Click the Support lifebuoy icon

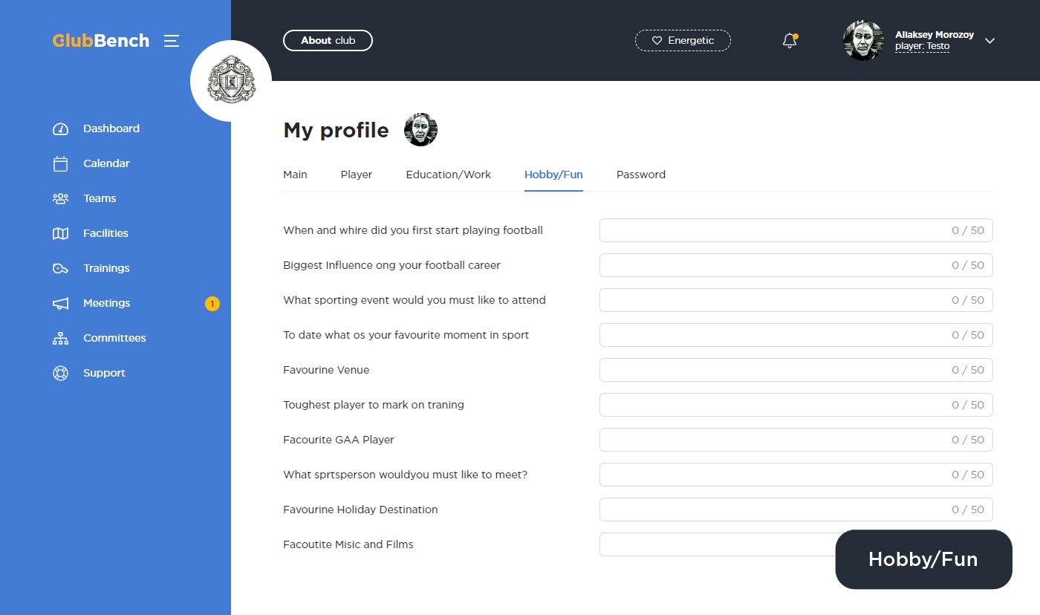[x=60, y=374]
